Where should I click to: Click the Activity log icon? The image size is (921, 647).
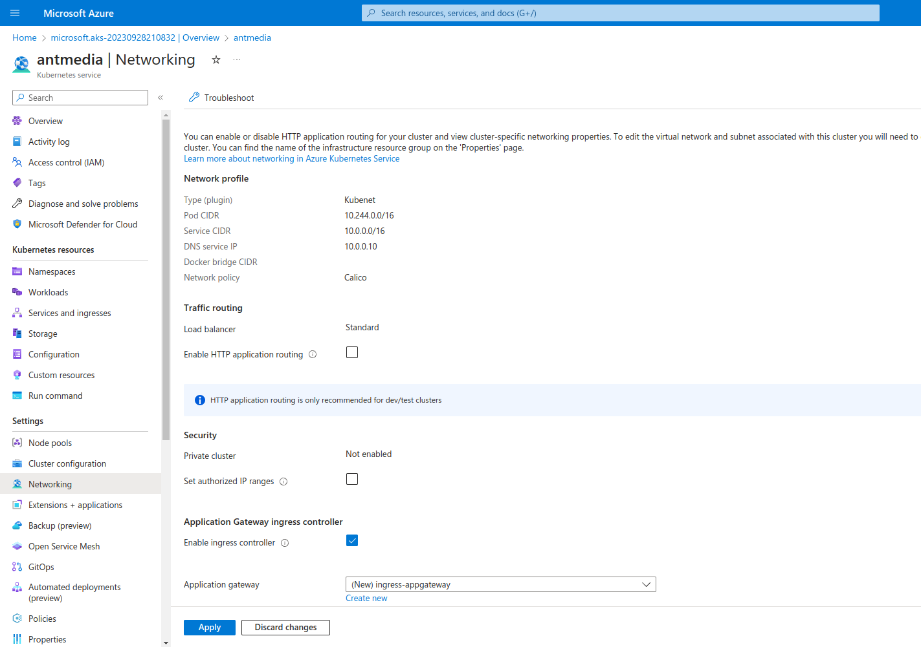point(17,142)
